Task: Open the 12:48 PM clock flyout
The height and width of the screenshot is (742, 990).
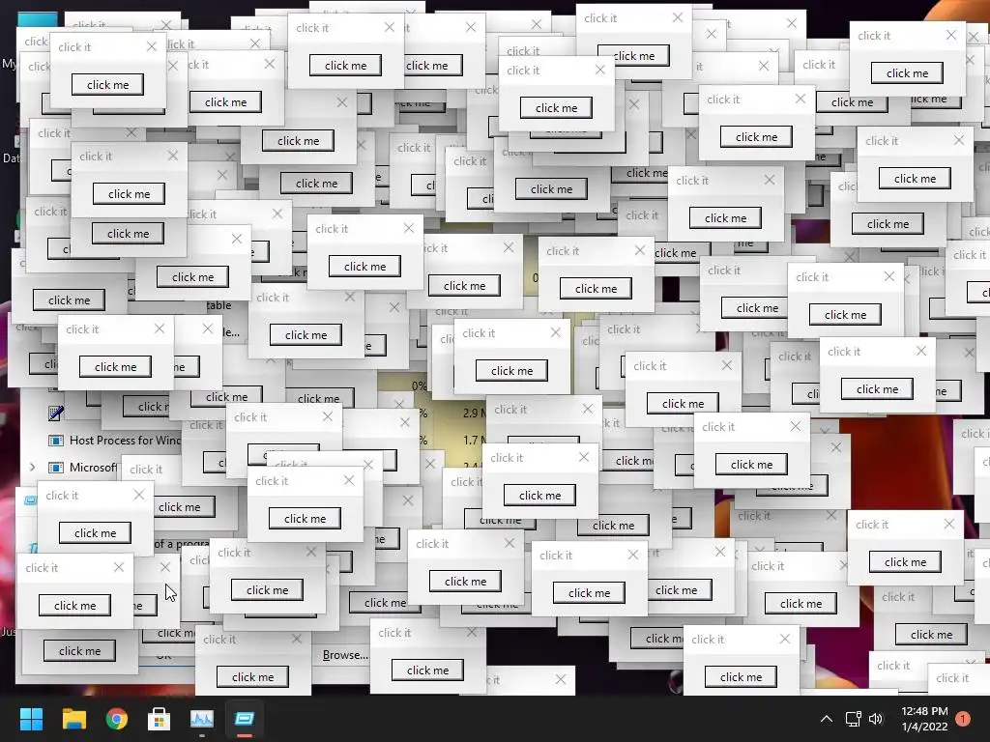Action: pyautogui.click(x=924, y=719)
